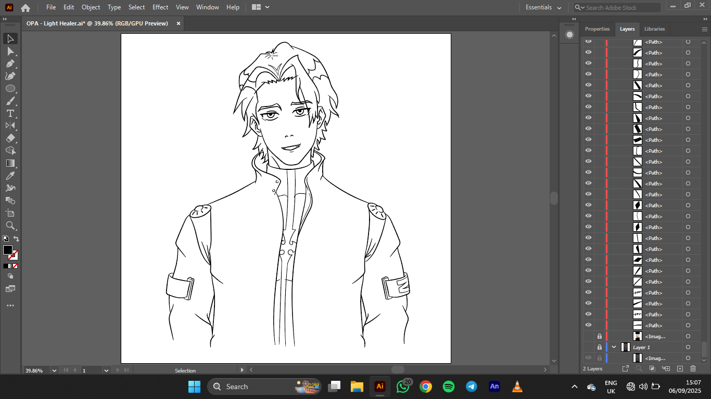Select the Pen tool
The width and height of the screenshot is (711, 399).
pos(10,64)
